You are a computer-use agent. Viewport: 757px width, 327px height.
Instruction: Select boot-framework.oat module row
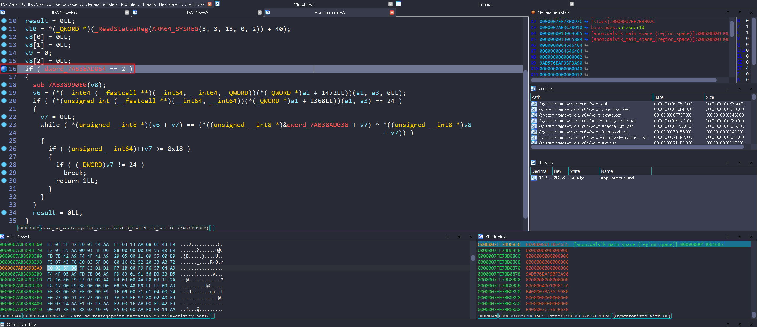(x=641, y=132)
